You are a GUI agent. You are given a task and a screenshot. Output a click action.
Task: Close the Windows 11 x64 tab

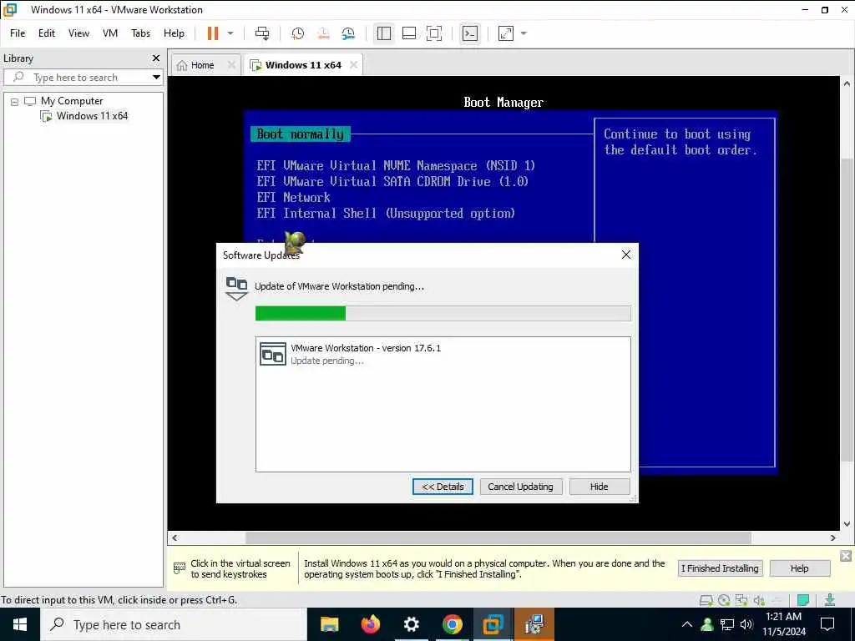[353, 65]
